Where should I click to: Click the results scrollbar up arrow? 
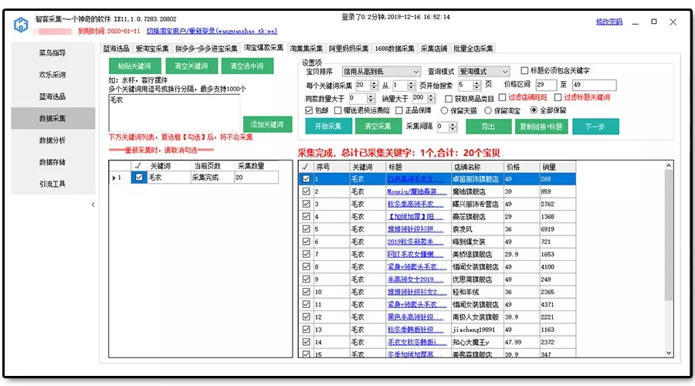tap(669, 166)
